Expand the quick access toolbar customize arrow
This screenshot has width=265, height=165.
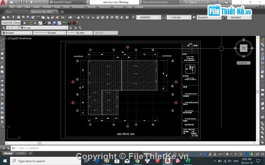point(88,2)
